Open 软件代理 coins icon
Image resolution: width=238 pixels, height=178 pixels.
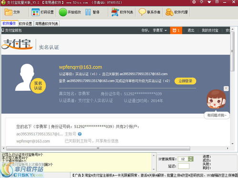pos(176,12)
